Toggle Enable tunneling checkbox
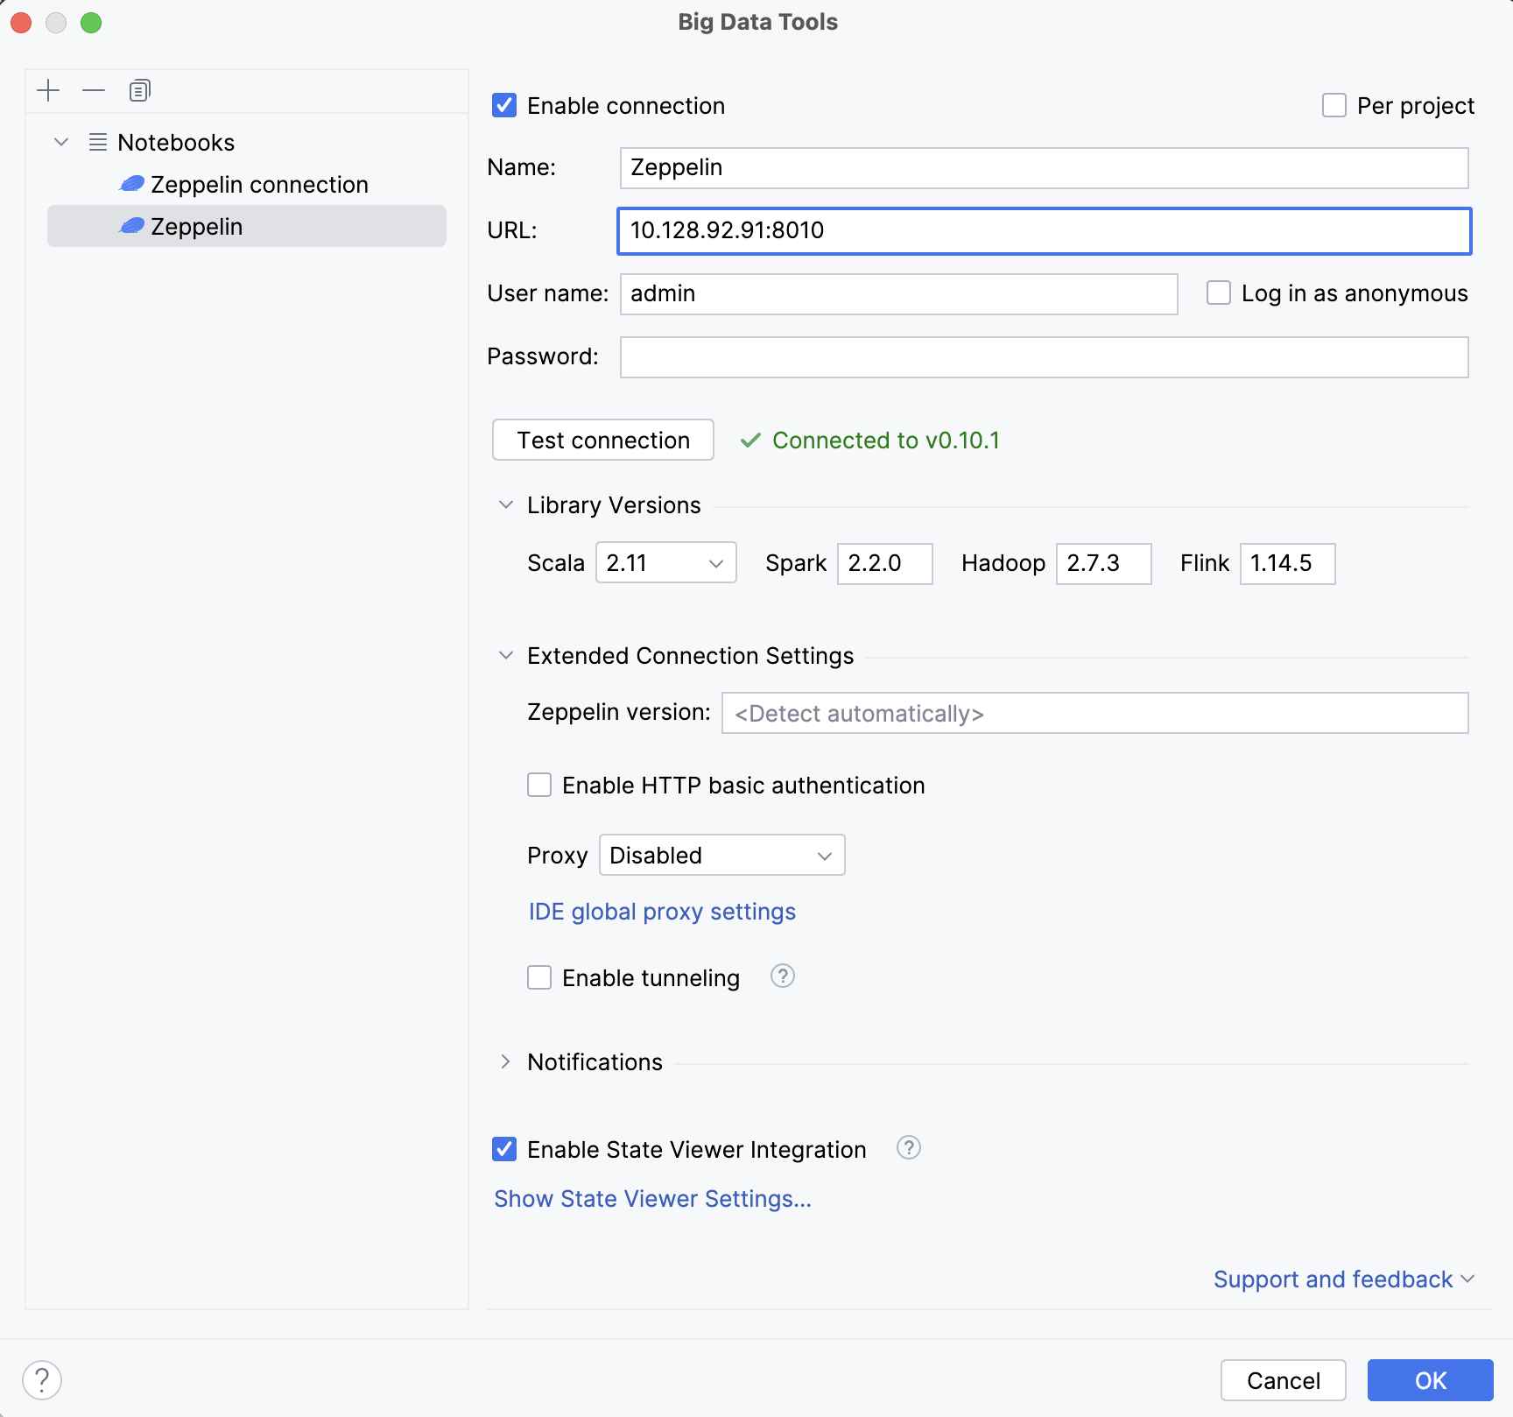The height and width of the screenshot is (1417, 1513). click(x=539, y=977)
